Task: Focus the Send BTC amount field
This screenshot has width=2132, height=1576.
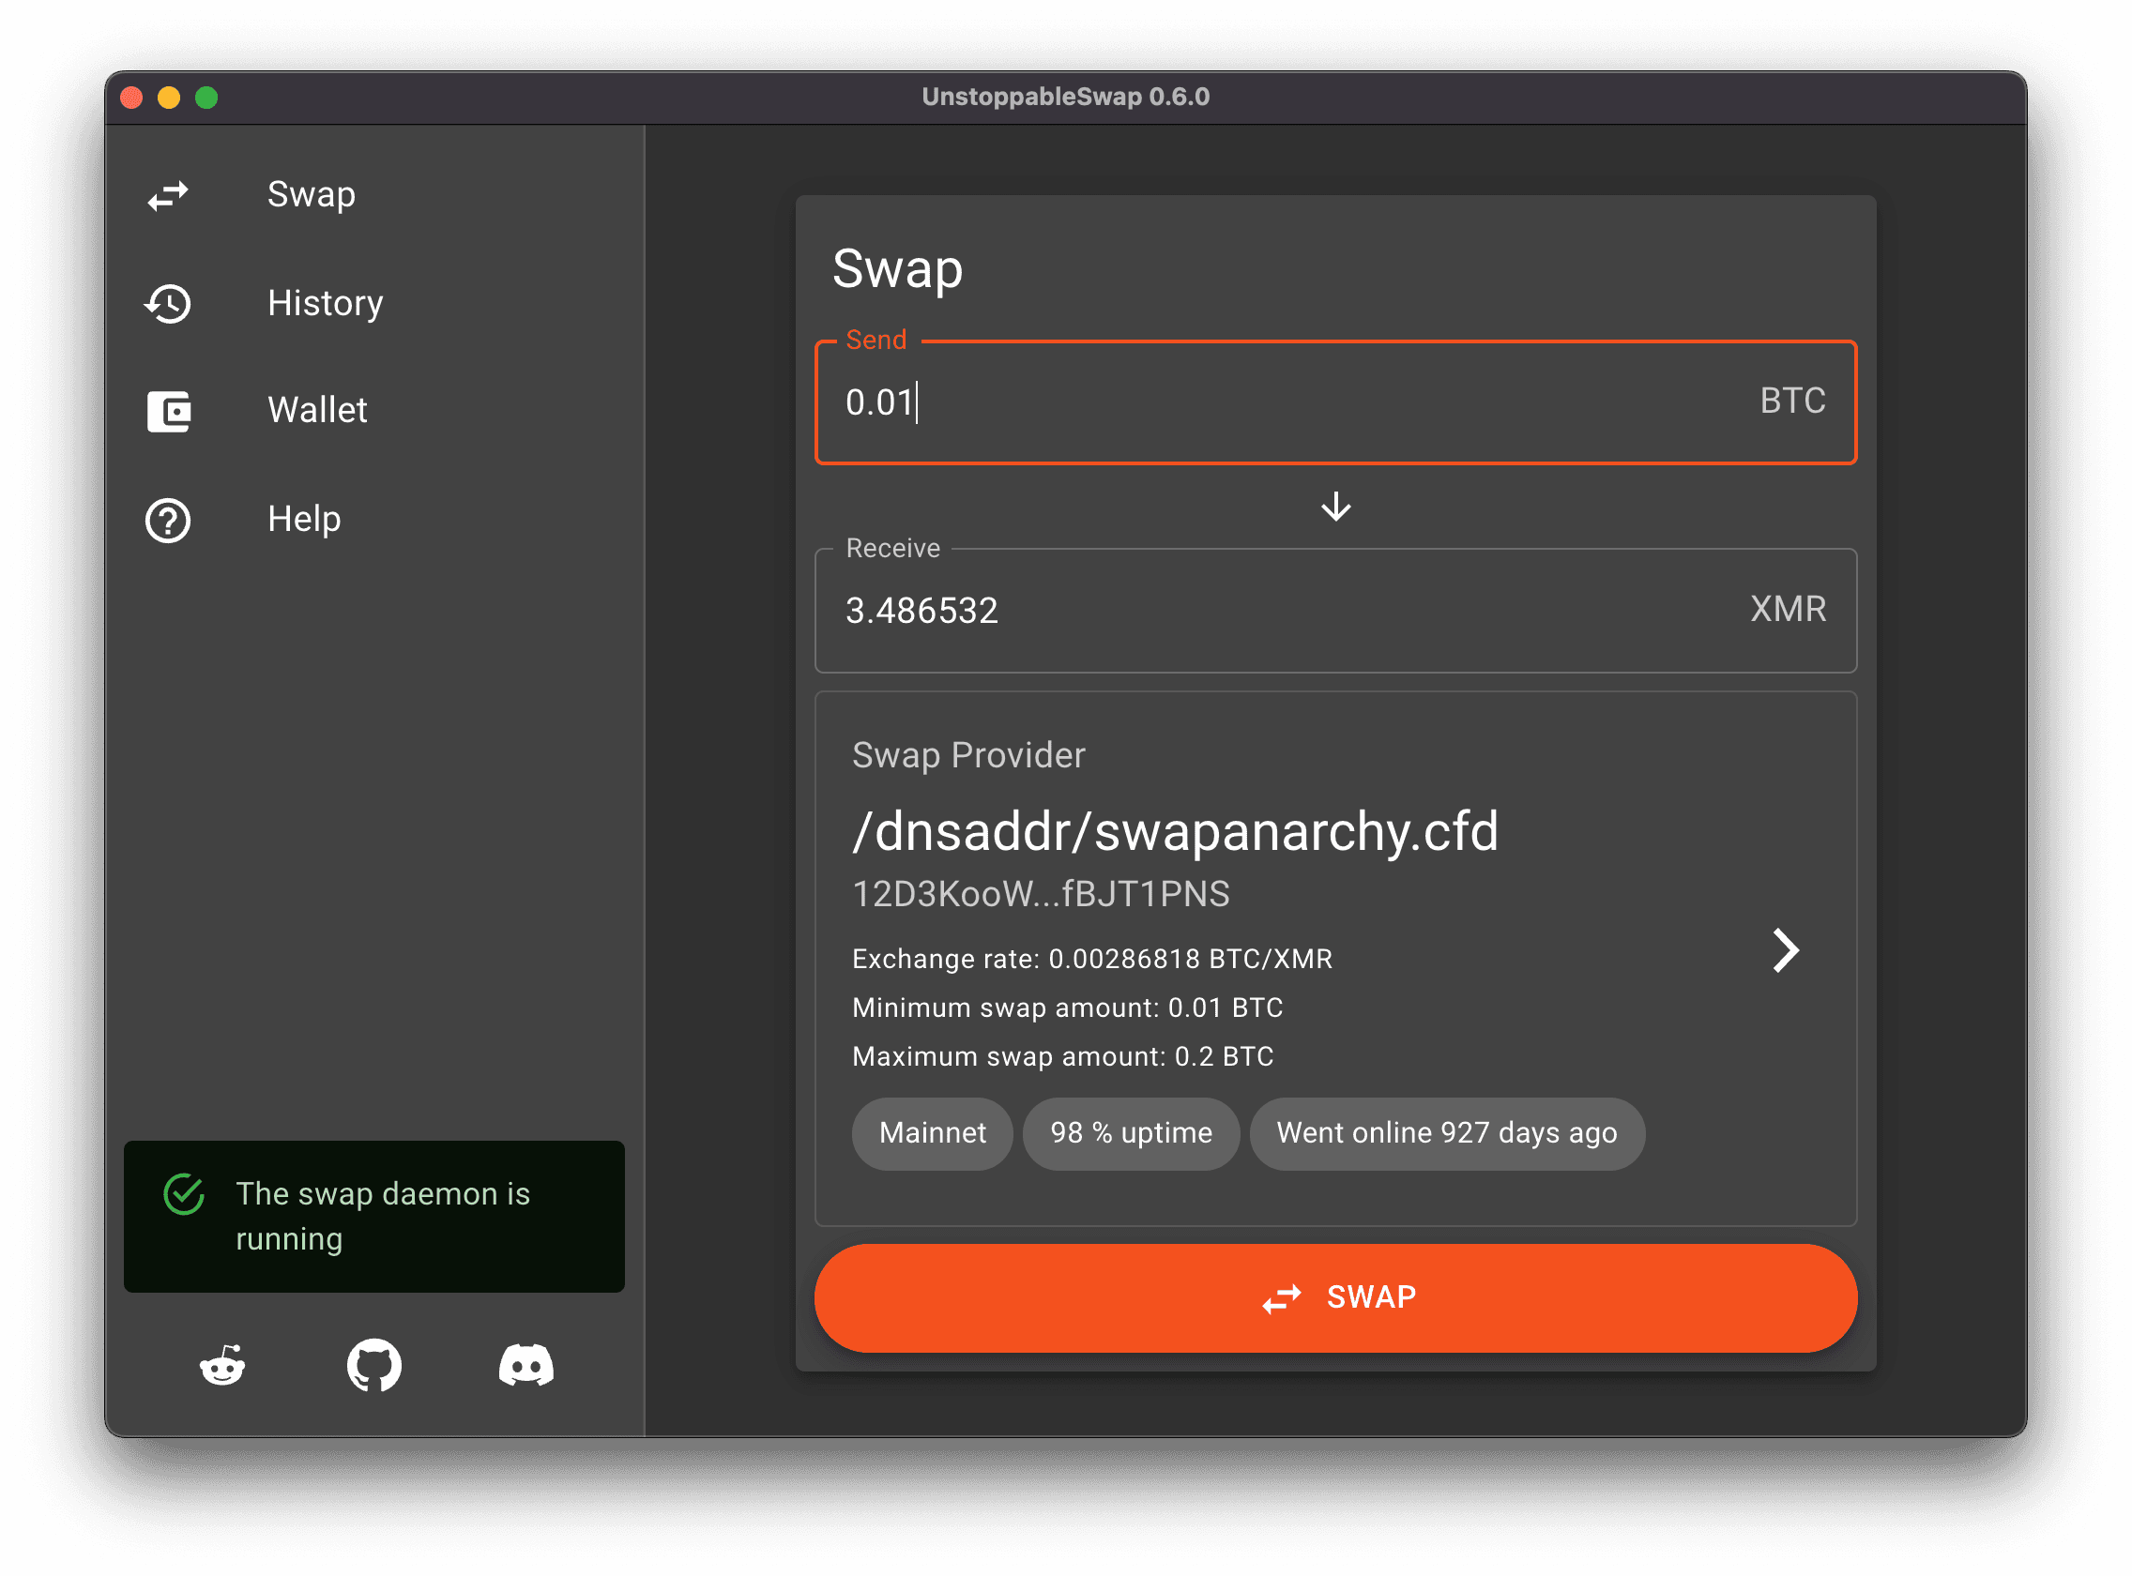Action: pos(1335,402)
